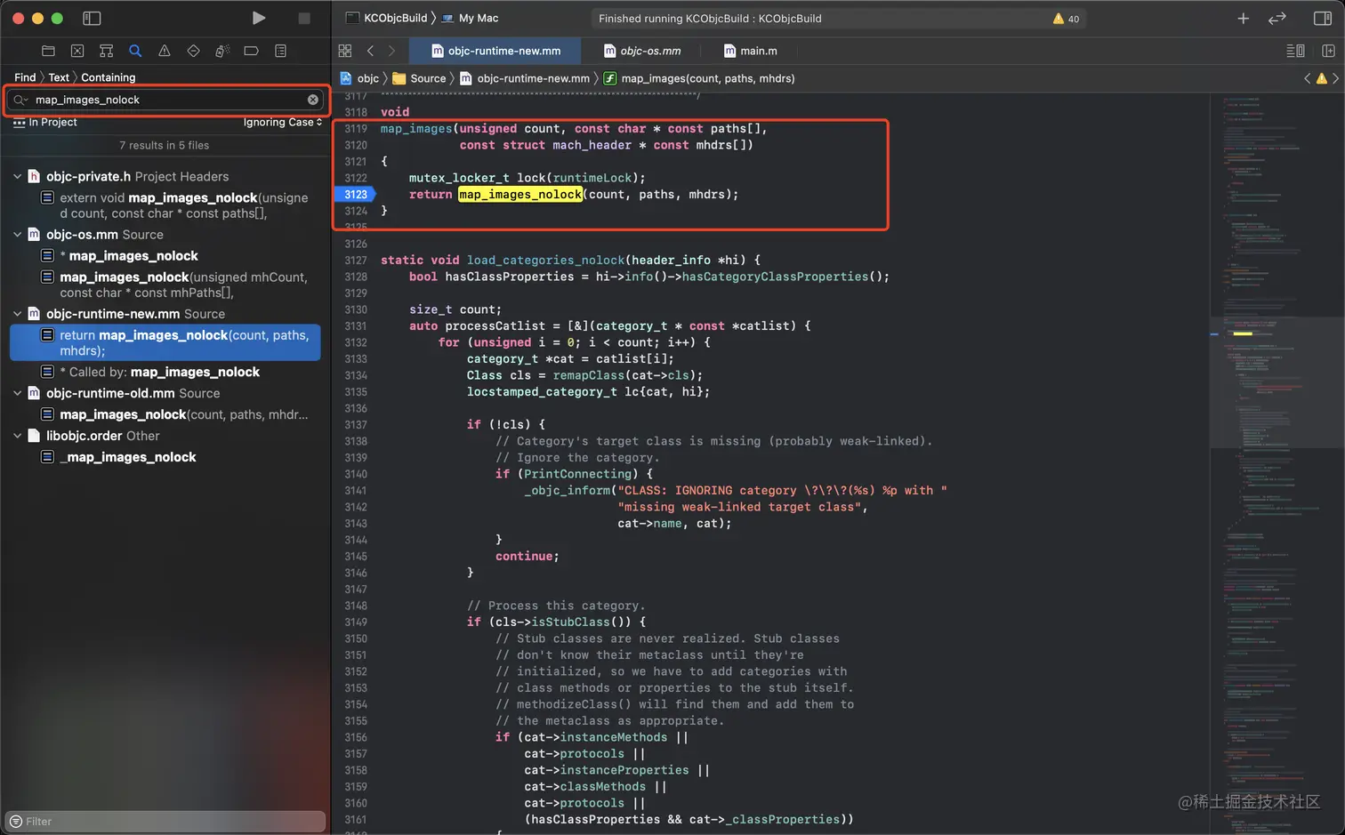Jump to next issue in jump bar
1345x835 pixels.
click(x=1335, y=78)
